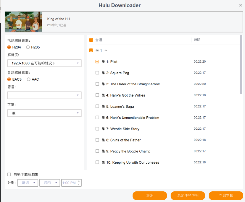Check episode 6: Hank's Unmentionable Problem
This screenshot has width=245, height=202.
[97, 118]
